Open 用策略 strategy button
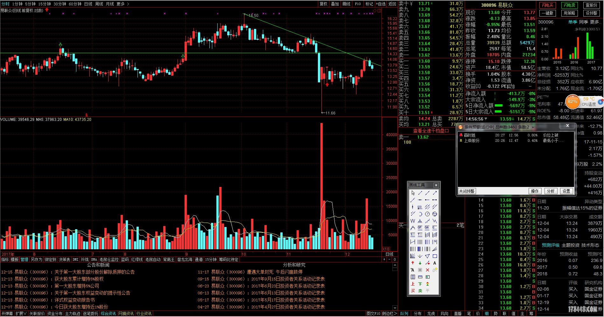The width and height of the screenshot is (604, 317). pyautogui.click(x=569, y=13)
